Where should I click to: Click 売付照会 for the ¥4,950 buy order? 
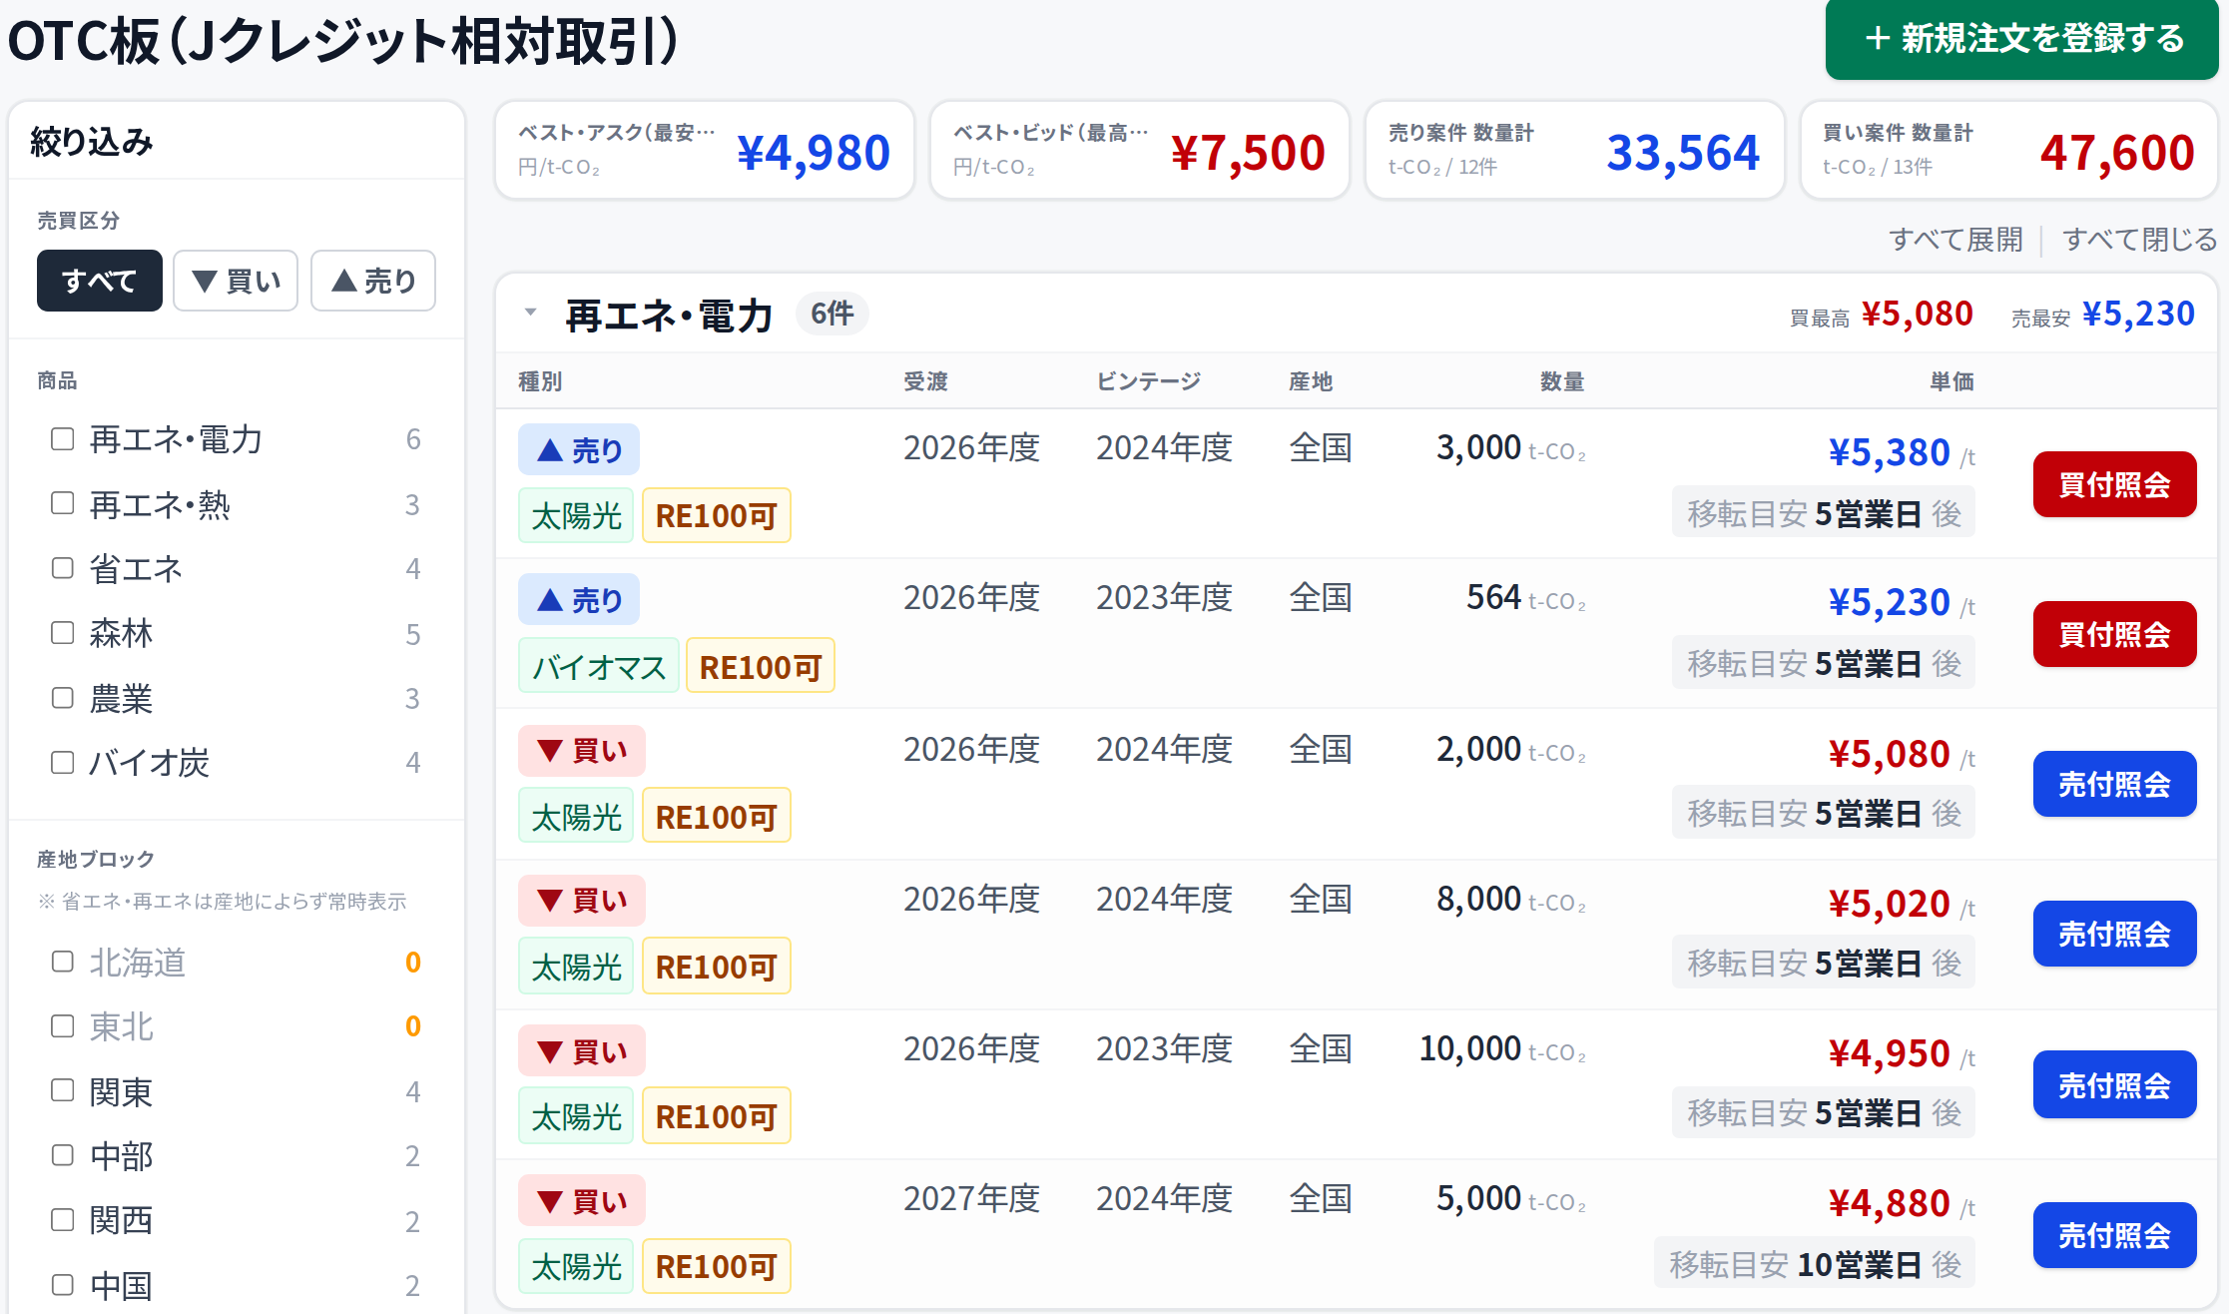pos(2114,1084)
